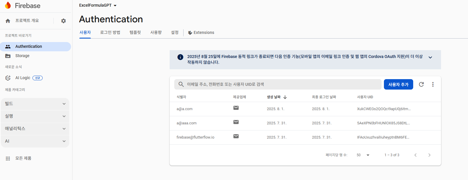
Task: Switch to the 템플릿 tab
Action: (135, 32)
